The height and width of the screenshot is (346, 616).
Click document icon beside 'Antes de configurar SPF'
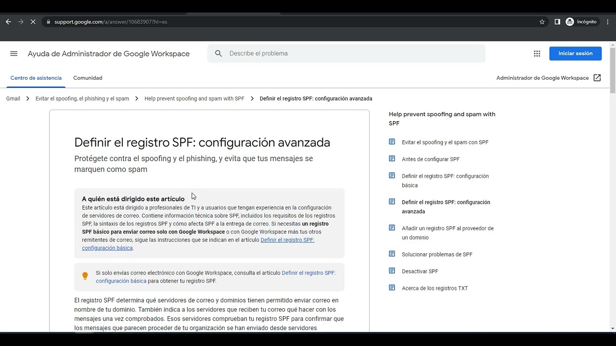coord(392,159)
